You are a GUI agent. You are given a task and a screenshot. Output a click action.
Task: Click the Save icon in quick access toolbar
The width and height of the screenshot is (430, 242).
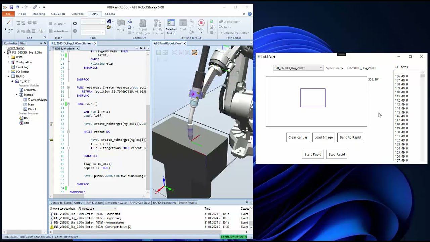(11, 7)
